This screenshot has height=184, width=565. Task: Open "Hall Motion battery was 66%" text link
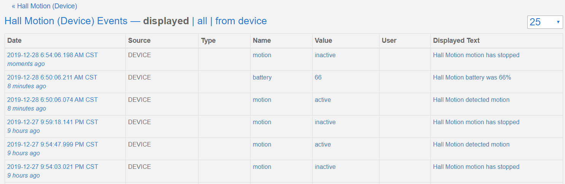472,78
